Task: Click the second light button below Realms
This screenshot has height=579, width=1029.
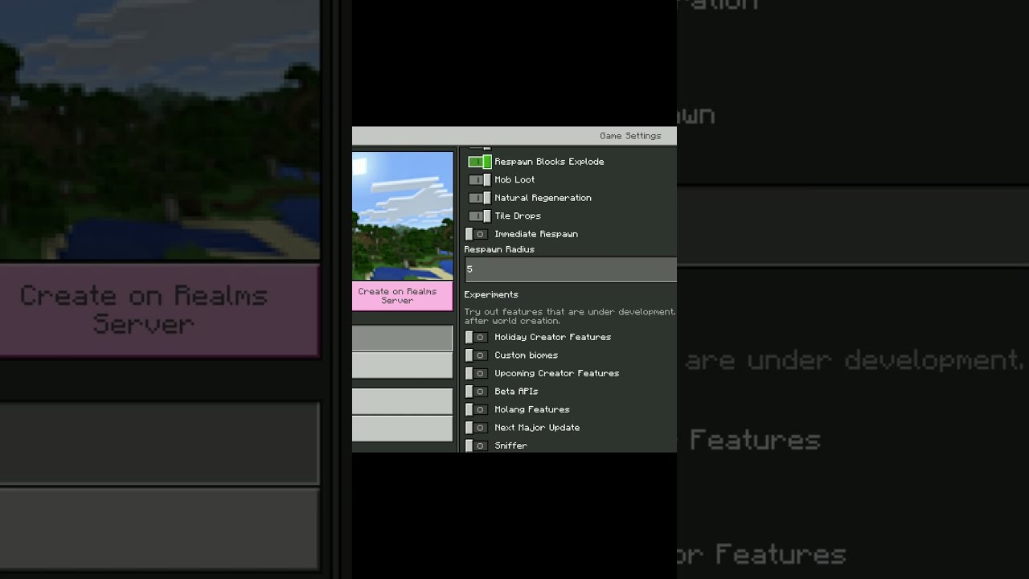Action: [402, 365]
